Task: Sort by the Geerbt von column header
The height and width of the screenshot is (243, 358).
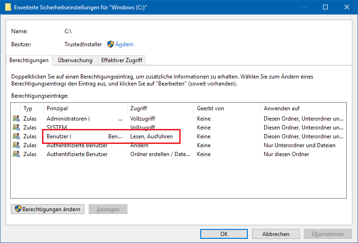Action: tap(227, 108)
